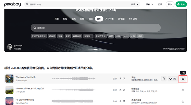191x105 pixels.
Task: Switch to the 视频 tab
Action: [91, 19]
